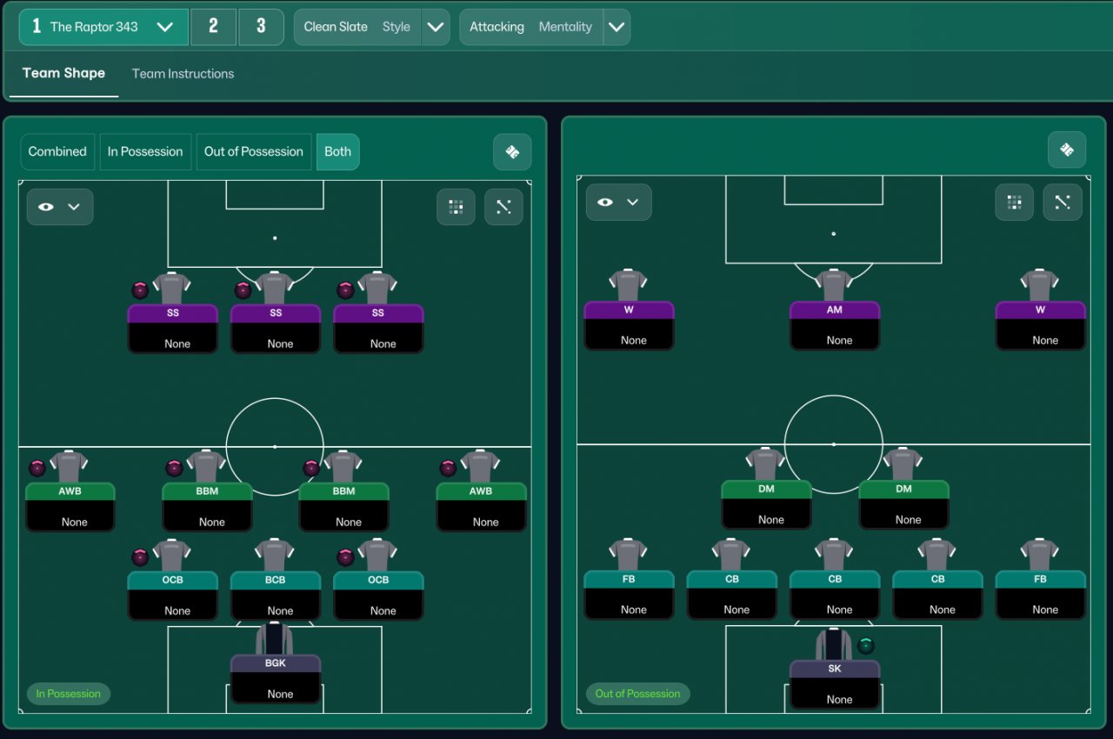Select the left BBM midfielder card

[207, 506]
